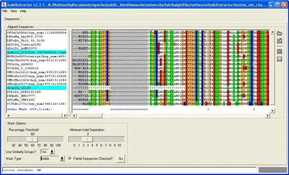
Task: Click the snapshot icon above the save disk
Action: click(x=280, y=51)
